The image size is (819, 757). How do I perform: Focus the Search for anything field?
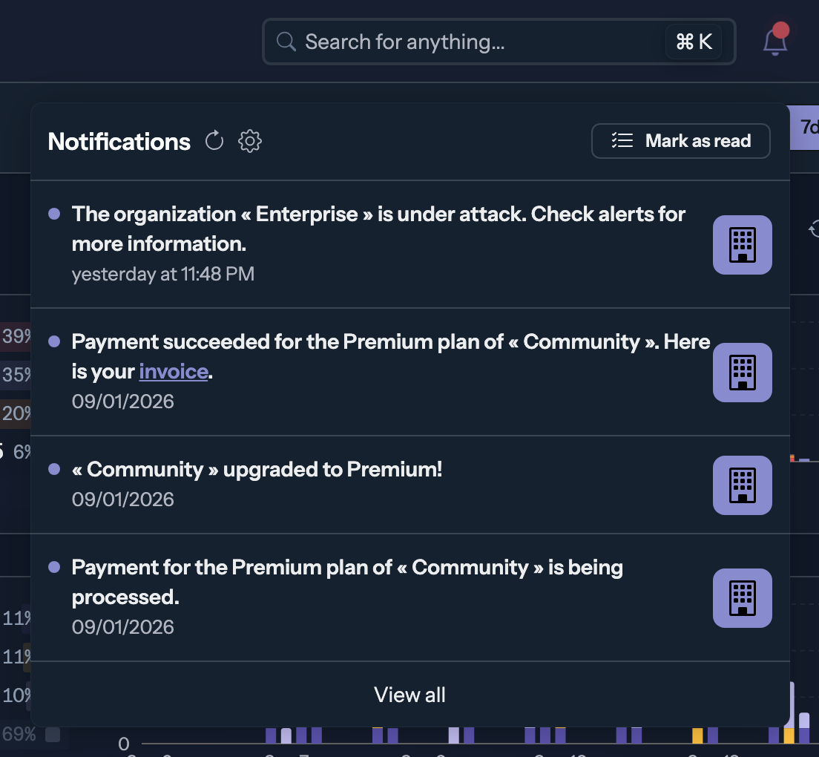pos(499,42)
